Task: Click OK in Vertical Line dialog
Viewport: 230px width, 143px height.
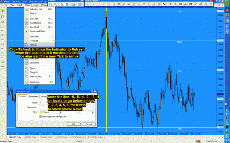Action: [x=74, y=124]
